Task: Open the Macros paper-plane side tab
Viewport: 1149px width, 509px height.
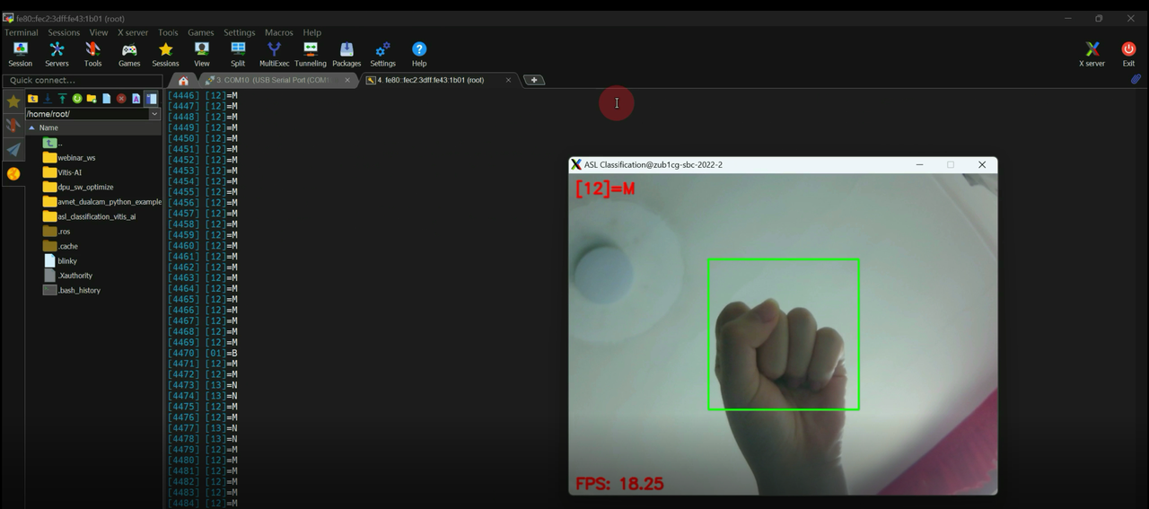Action: coord(13,150)
